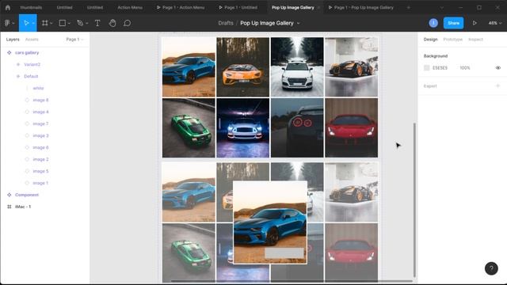Edit the background opacity 100%
Viewport: 507px width, 285px height.
tap(465, 68)
